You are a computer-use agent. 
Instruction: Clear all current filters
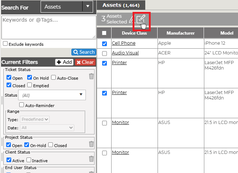pyautogui.click(x=85, y=62)
